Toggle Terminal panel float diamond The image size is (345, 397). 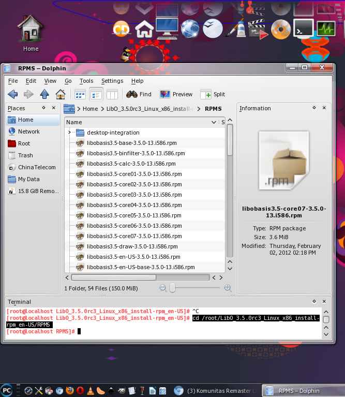tap(314, 301)
